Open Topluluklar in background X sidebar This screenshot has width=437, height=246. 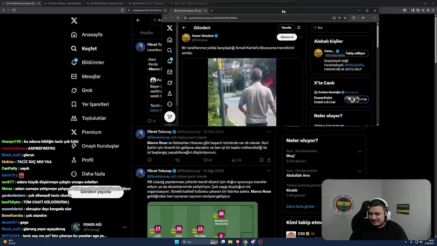[89, 118]
